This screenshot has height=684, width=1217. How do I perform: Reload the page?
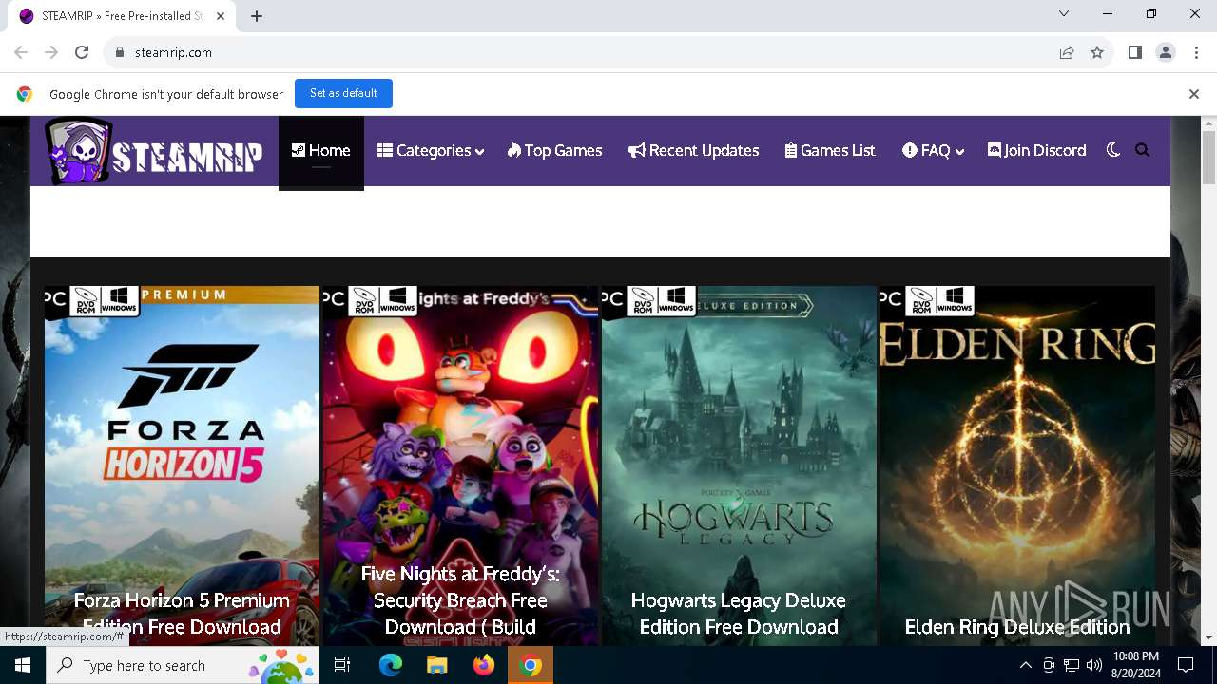82,52
